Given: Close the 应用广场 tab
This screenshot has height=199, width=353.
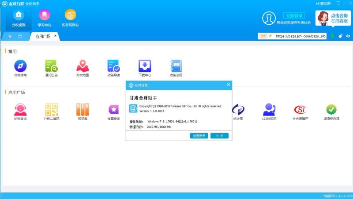Looking at the screenshot, I should [x=55, y=36].
